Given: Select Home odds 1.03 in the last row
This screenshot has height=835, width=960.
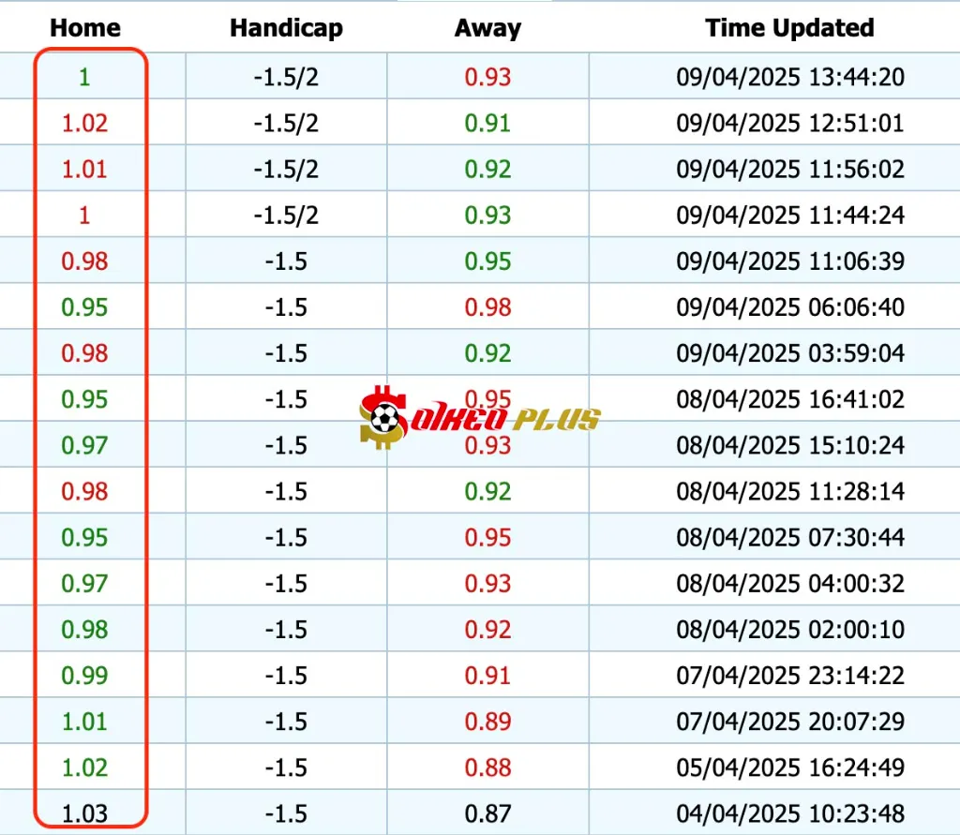Looking at the screenshot, I should pos(84,813).
